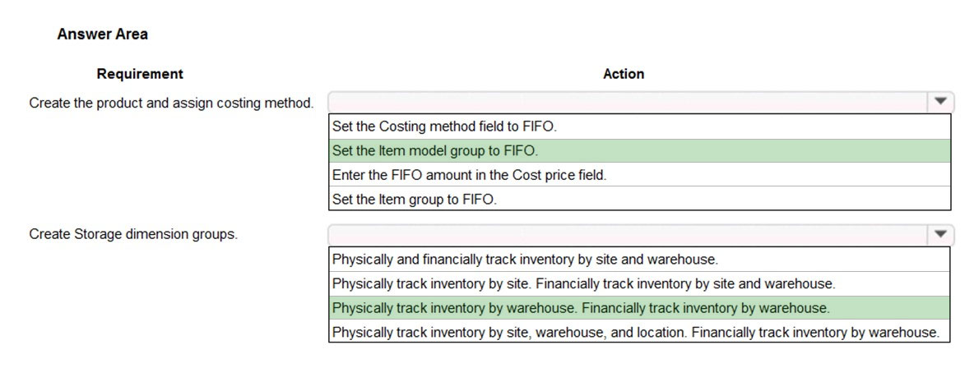Open the costing method Action dropdown arrow
Screen dimensions: 974x368
click(x=940, y=101)
